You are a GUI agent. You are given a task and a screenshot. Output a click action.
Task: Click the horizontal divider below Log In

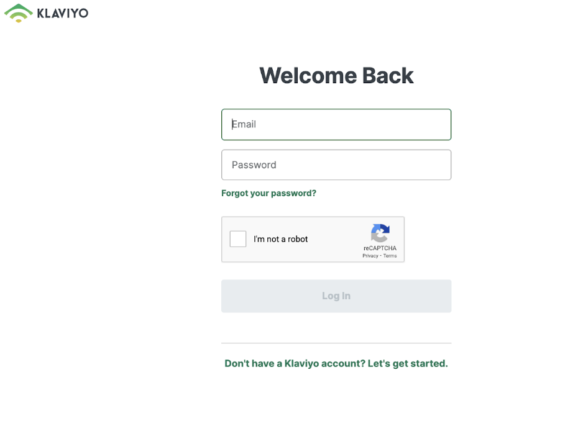[336, 343]
